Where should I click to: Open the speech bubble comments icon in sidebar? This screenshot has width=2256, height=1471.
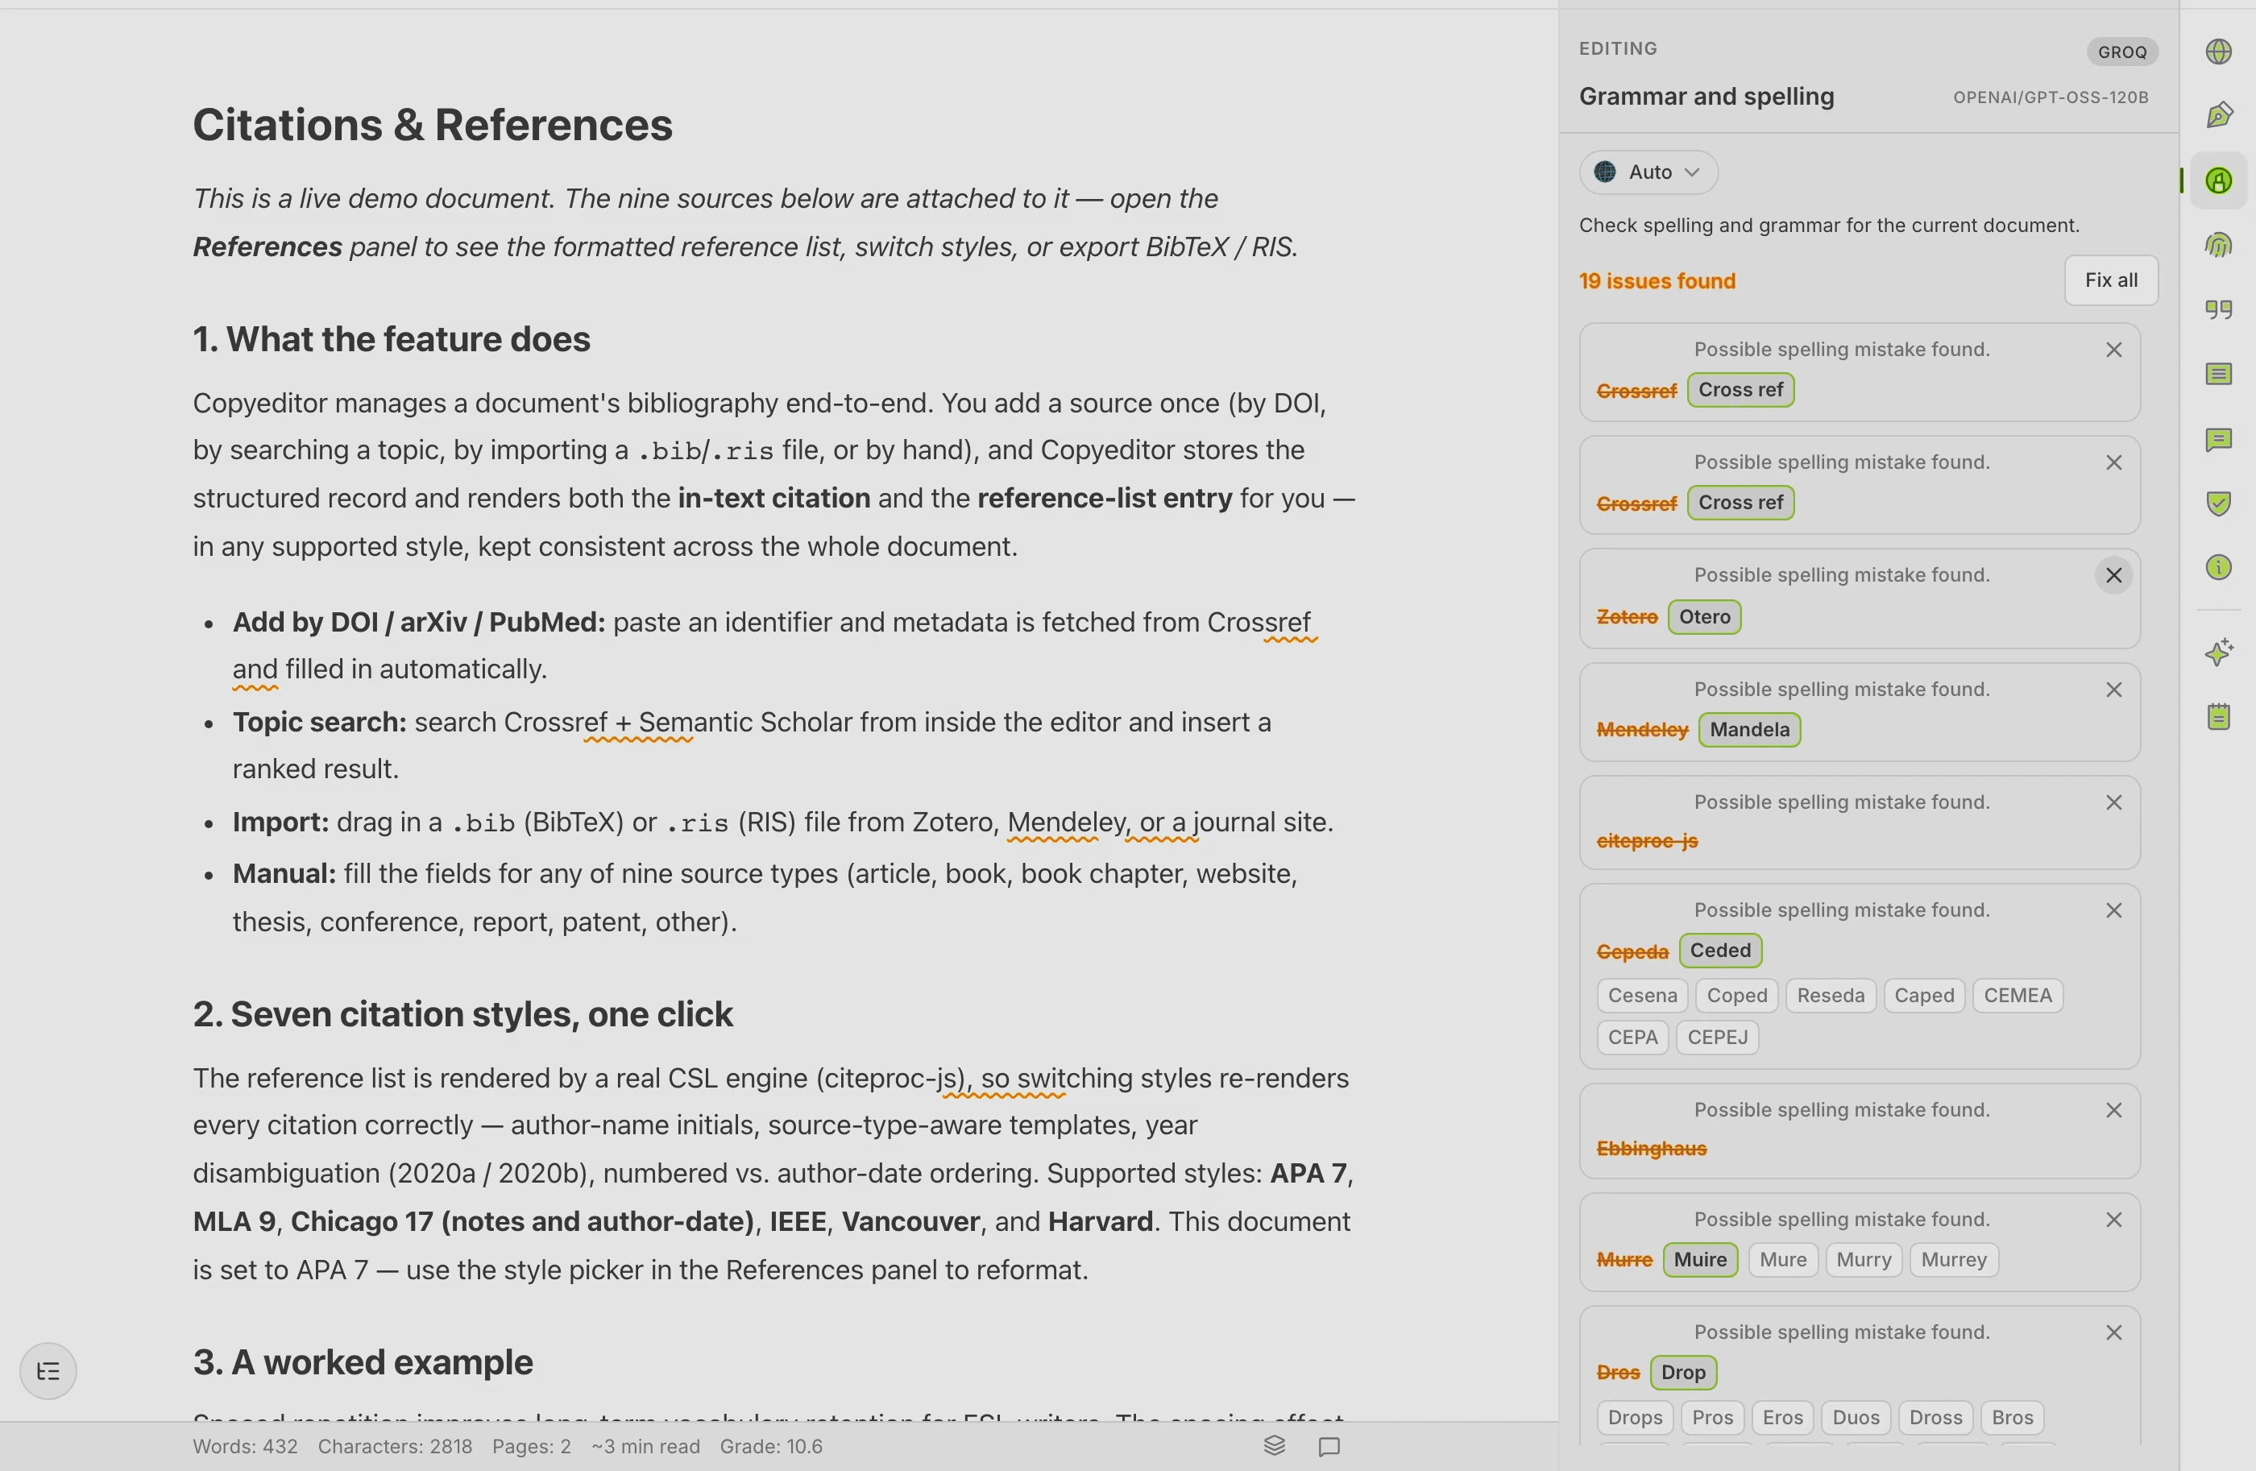click(2218, 439)
